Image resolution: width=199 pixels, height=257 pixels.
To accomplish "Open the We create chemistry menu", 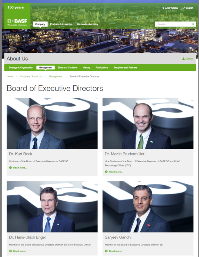I will coord(87,24).
